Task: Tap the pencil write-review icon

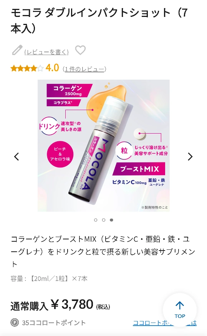Action: [17, 50]
